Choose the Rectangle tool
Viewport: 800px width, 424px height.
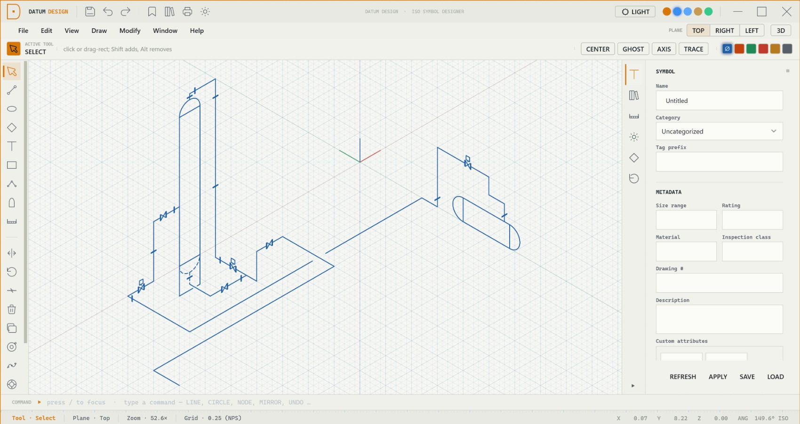pyautogui.click(x=12, y=165)
